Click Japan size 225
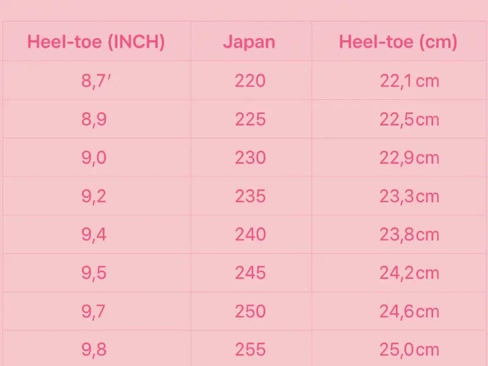This screenshot has width=488, height=366. pos(250,119)
